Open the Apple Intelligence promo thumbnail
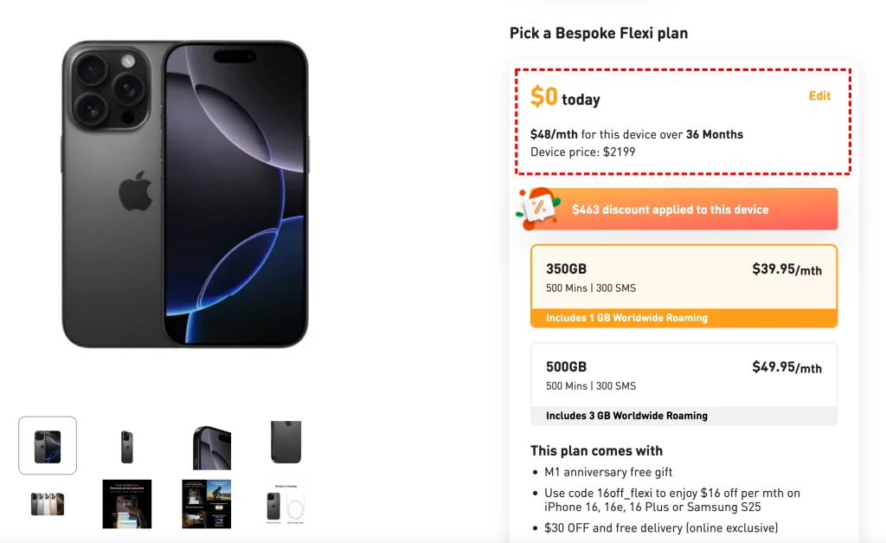The image size is (886, 543). (x=127, y=504)
